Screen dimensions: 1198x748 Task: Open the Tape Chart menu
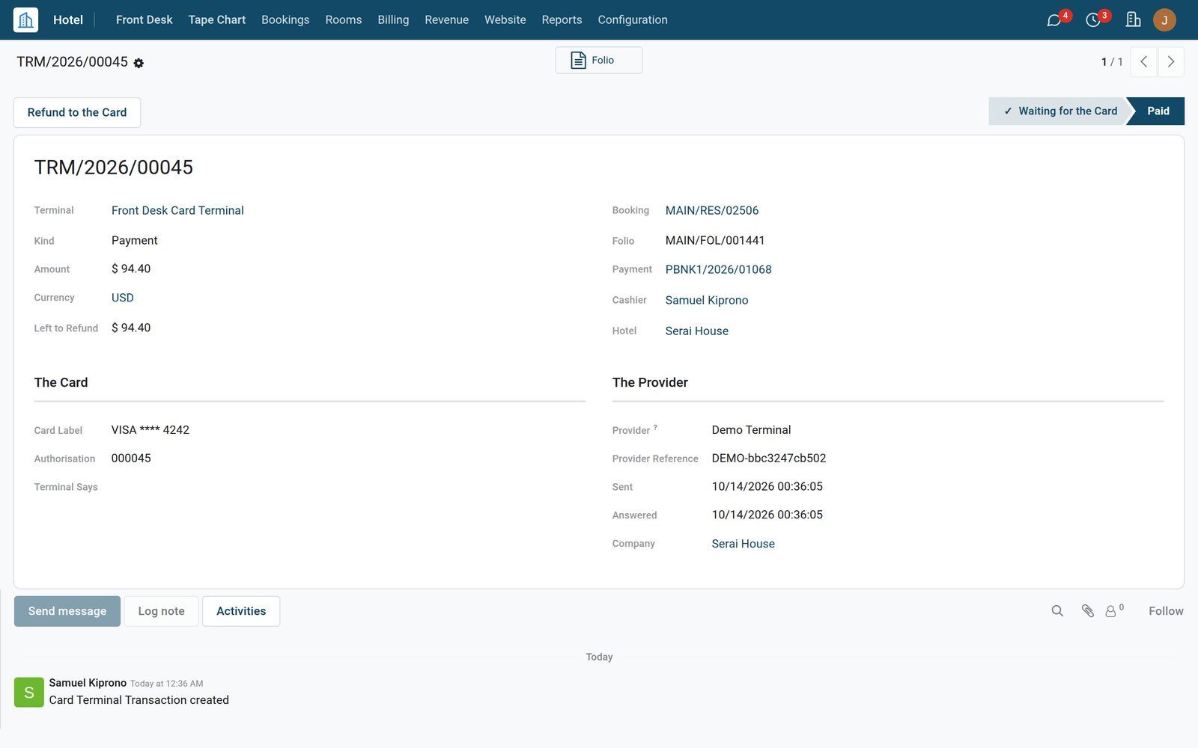coord(217,20)
